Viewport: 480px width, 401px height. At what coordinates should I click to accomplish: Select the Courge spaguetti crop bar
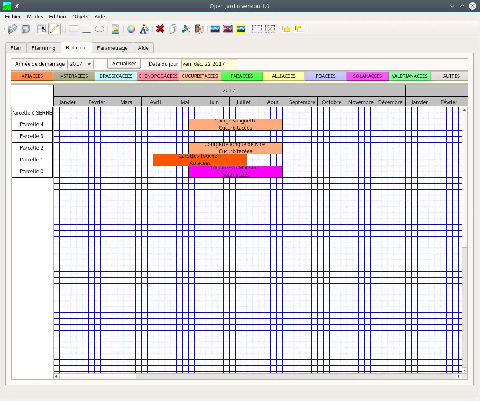pyautogui.click(x=236, y=125)
